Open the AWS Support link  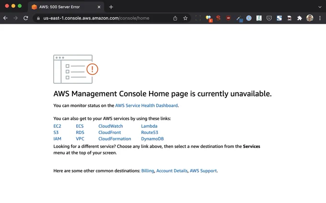203,170
